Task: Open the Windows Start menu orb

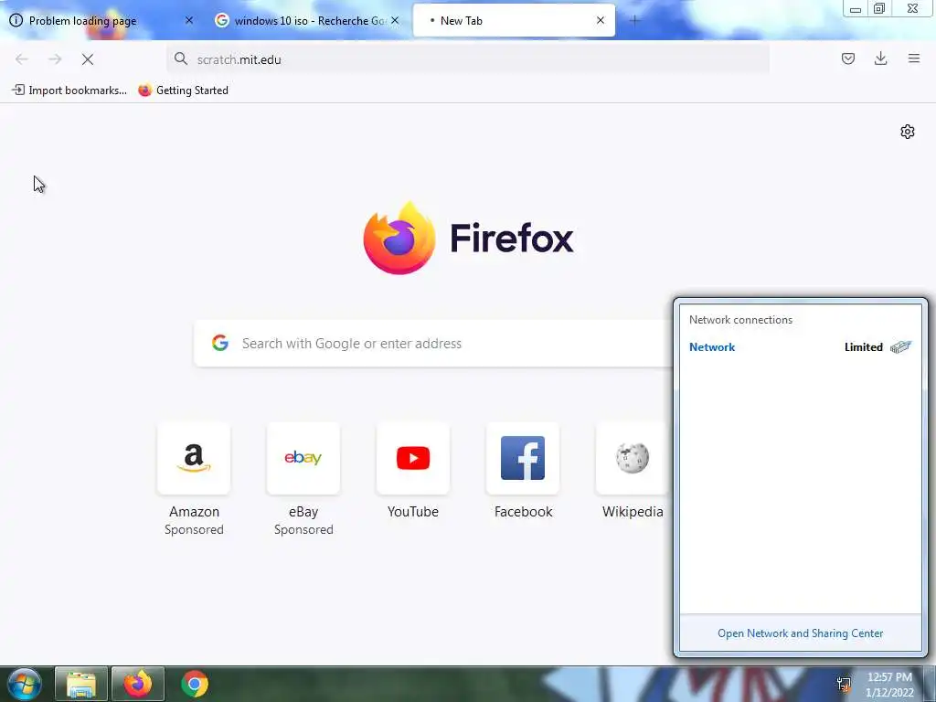Action: (25, 684)
